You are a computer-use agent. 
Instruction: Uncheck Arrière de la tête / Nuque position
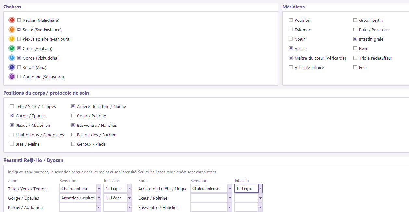[x=73, y=106]
